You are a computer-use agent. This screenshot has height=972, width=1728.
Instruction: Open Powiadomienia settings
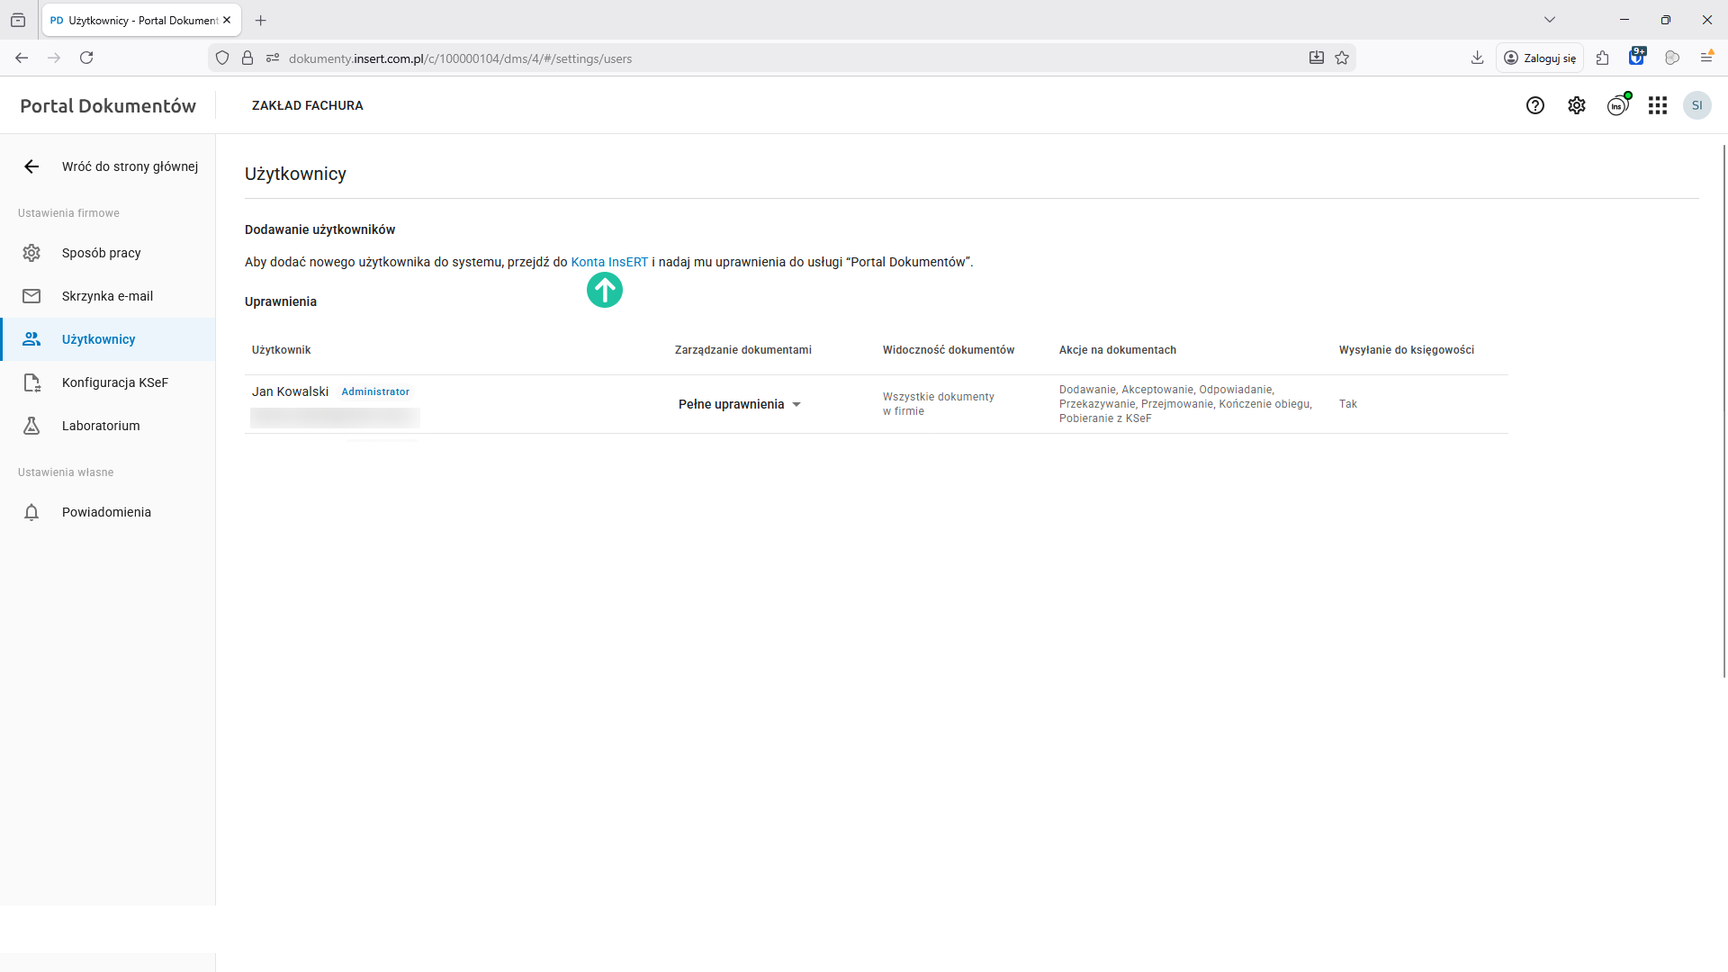tap(106, 512)
